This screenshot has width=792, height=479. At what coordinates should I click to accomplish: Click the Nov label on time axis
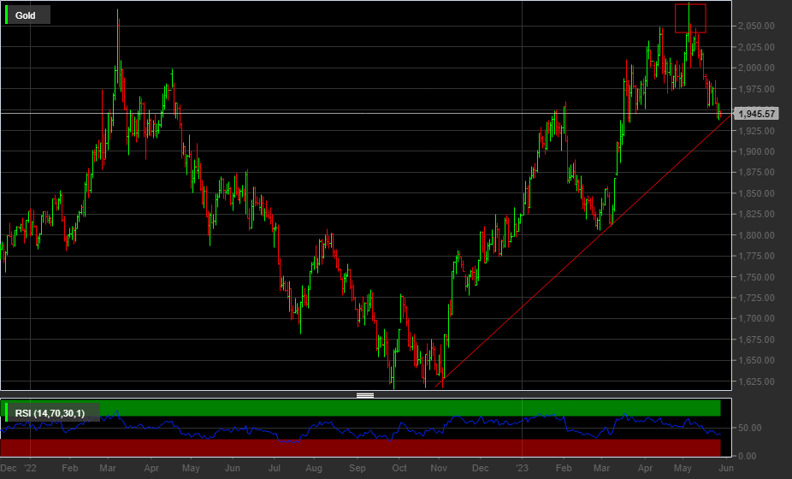point(439,469)
